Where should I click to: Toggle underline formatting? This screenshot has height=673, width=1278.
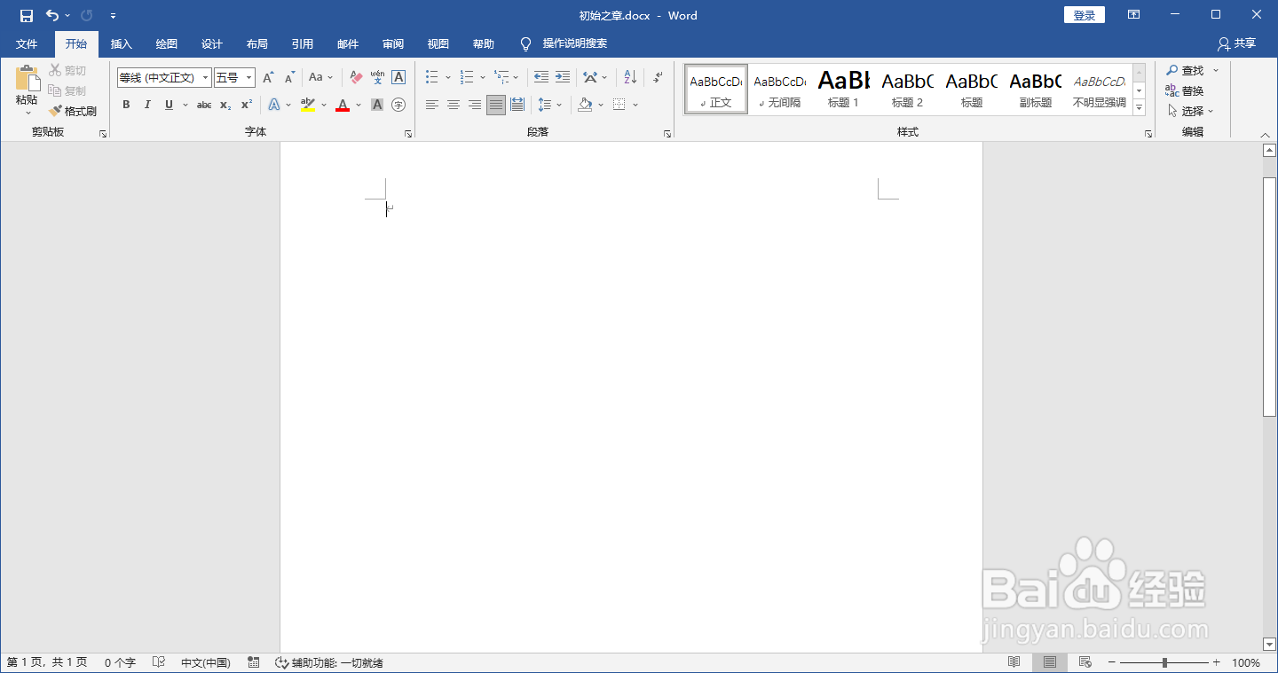(169, 105)
